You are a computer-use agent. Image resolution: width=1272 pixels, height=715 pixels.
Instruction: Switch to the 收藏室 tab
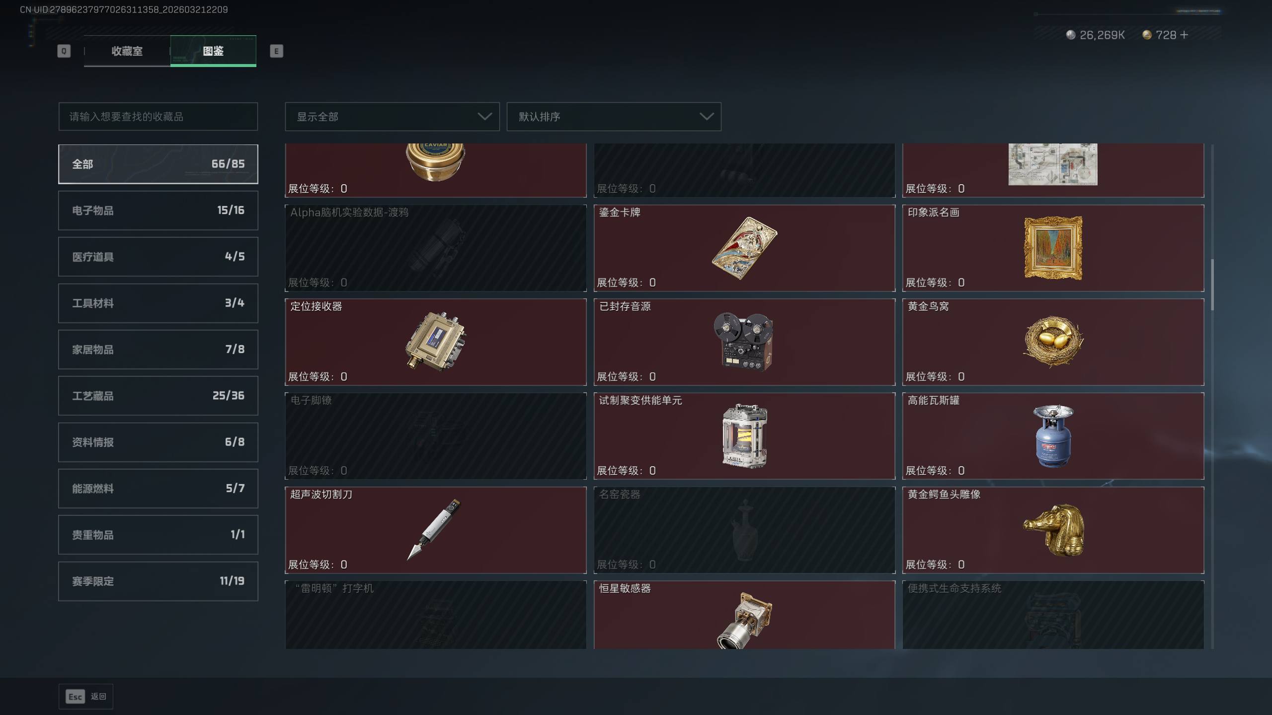(127, 51)
